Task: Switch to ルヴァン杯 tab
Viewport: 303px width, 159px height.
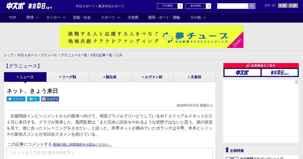Action: (152, 77)
